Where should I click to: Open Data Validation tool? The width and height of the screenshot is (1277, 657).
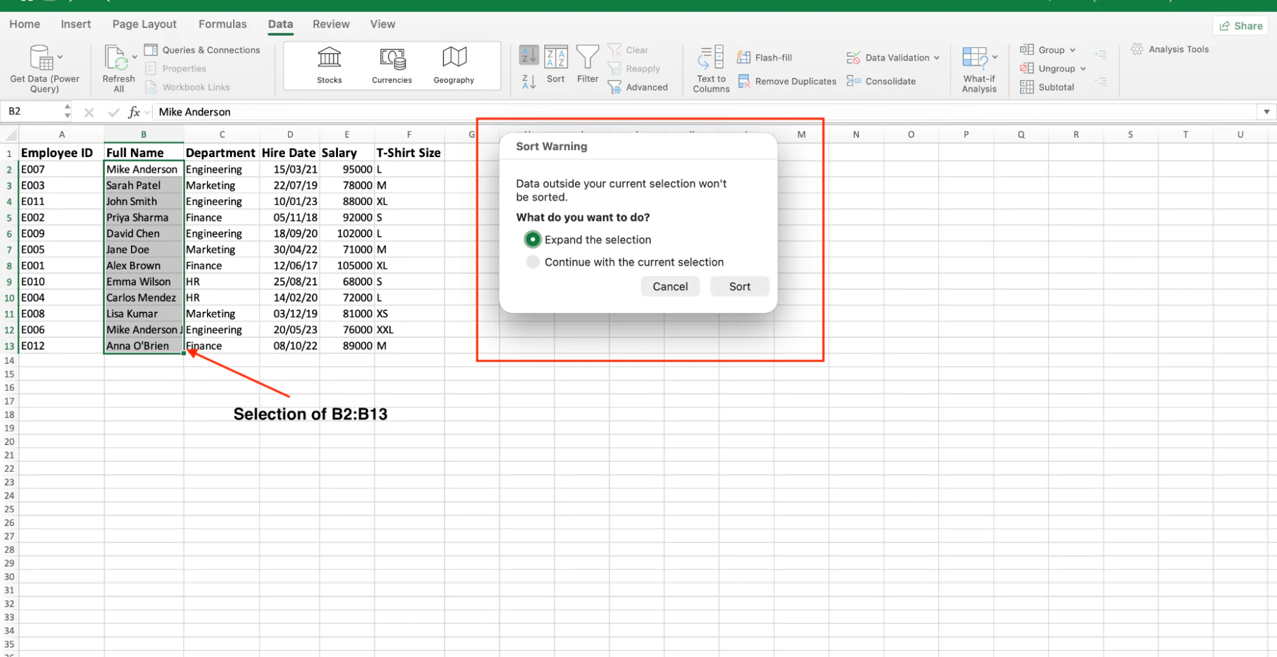[889, 57]
